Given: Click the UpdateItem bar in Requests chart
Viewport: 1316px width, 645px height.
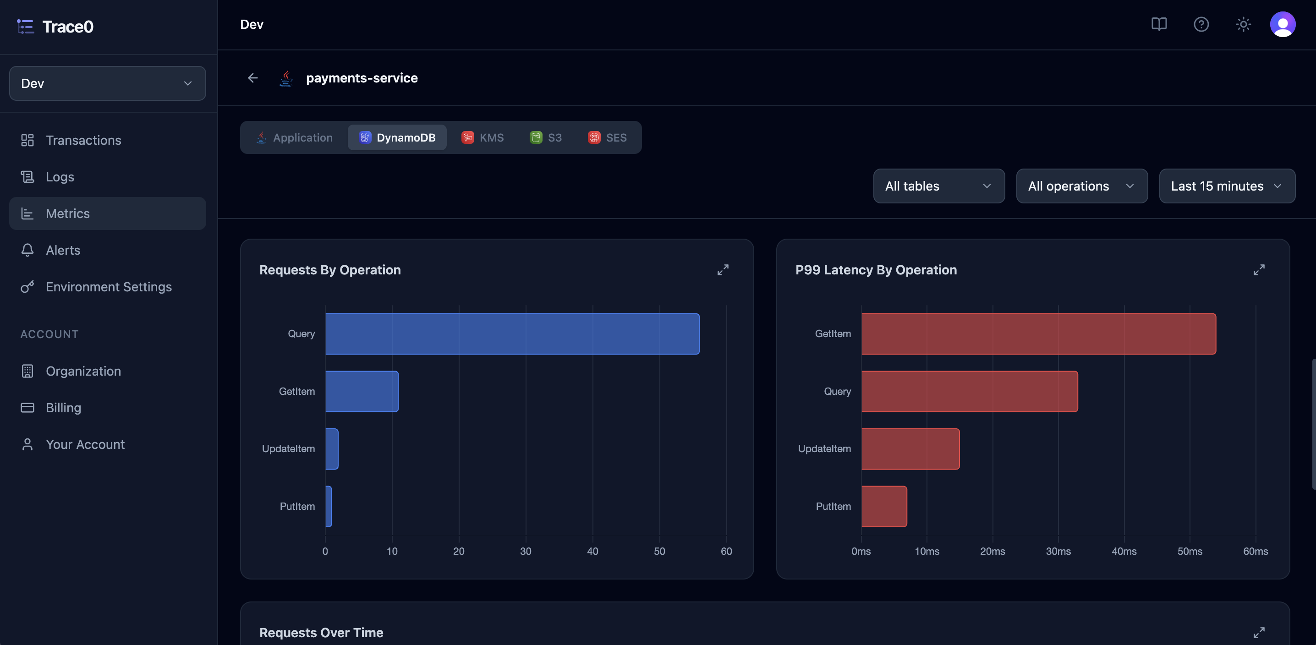Looking at the screenshot, I should (332, 449).
